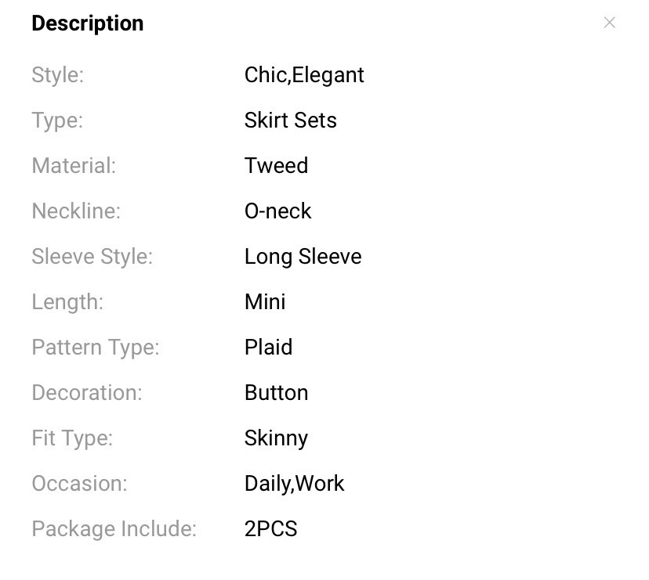
Task: Click the Sleeve Style label
Action: (x=92, y=257)
